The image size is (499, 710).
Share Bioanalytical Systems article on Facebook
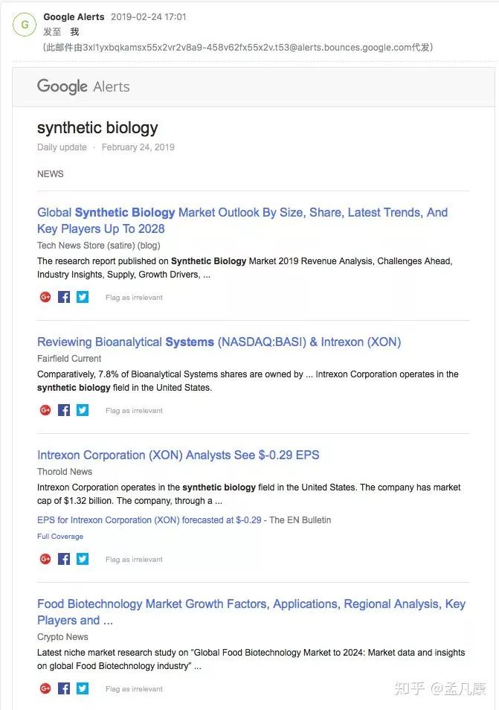click(x=64, y=410)
